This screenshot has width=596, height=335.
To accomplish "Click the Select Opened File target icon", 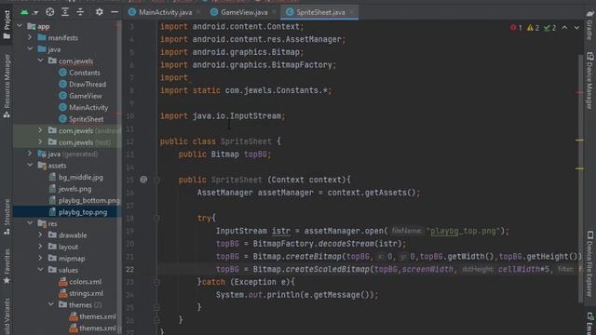I will 49,12.
